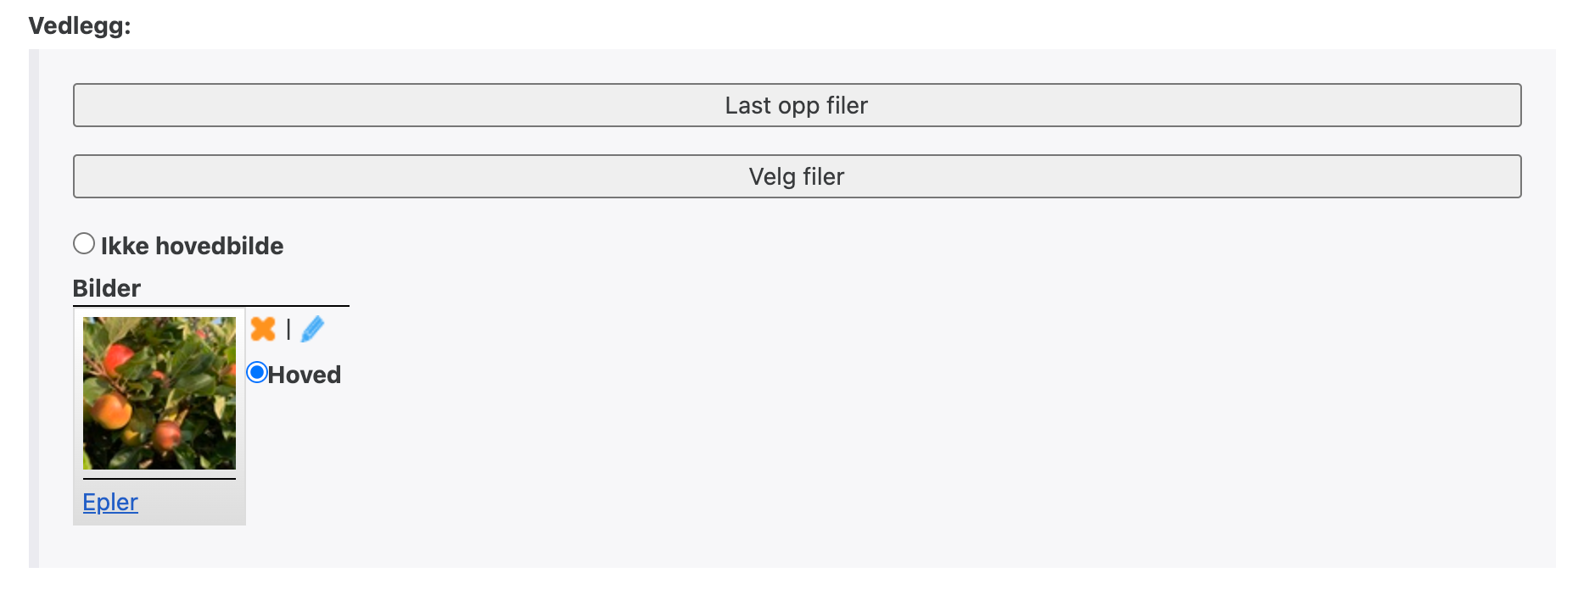The image size is (1578, 595).
Task: Click the Velg filer button
Action: click(797, 176)
